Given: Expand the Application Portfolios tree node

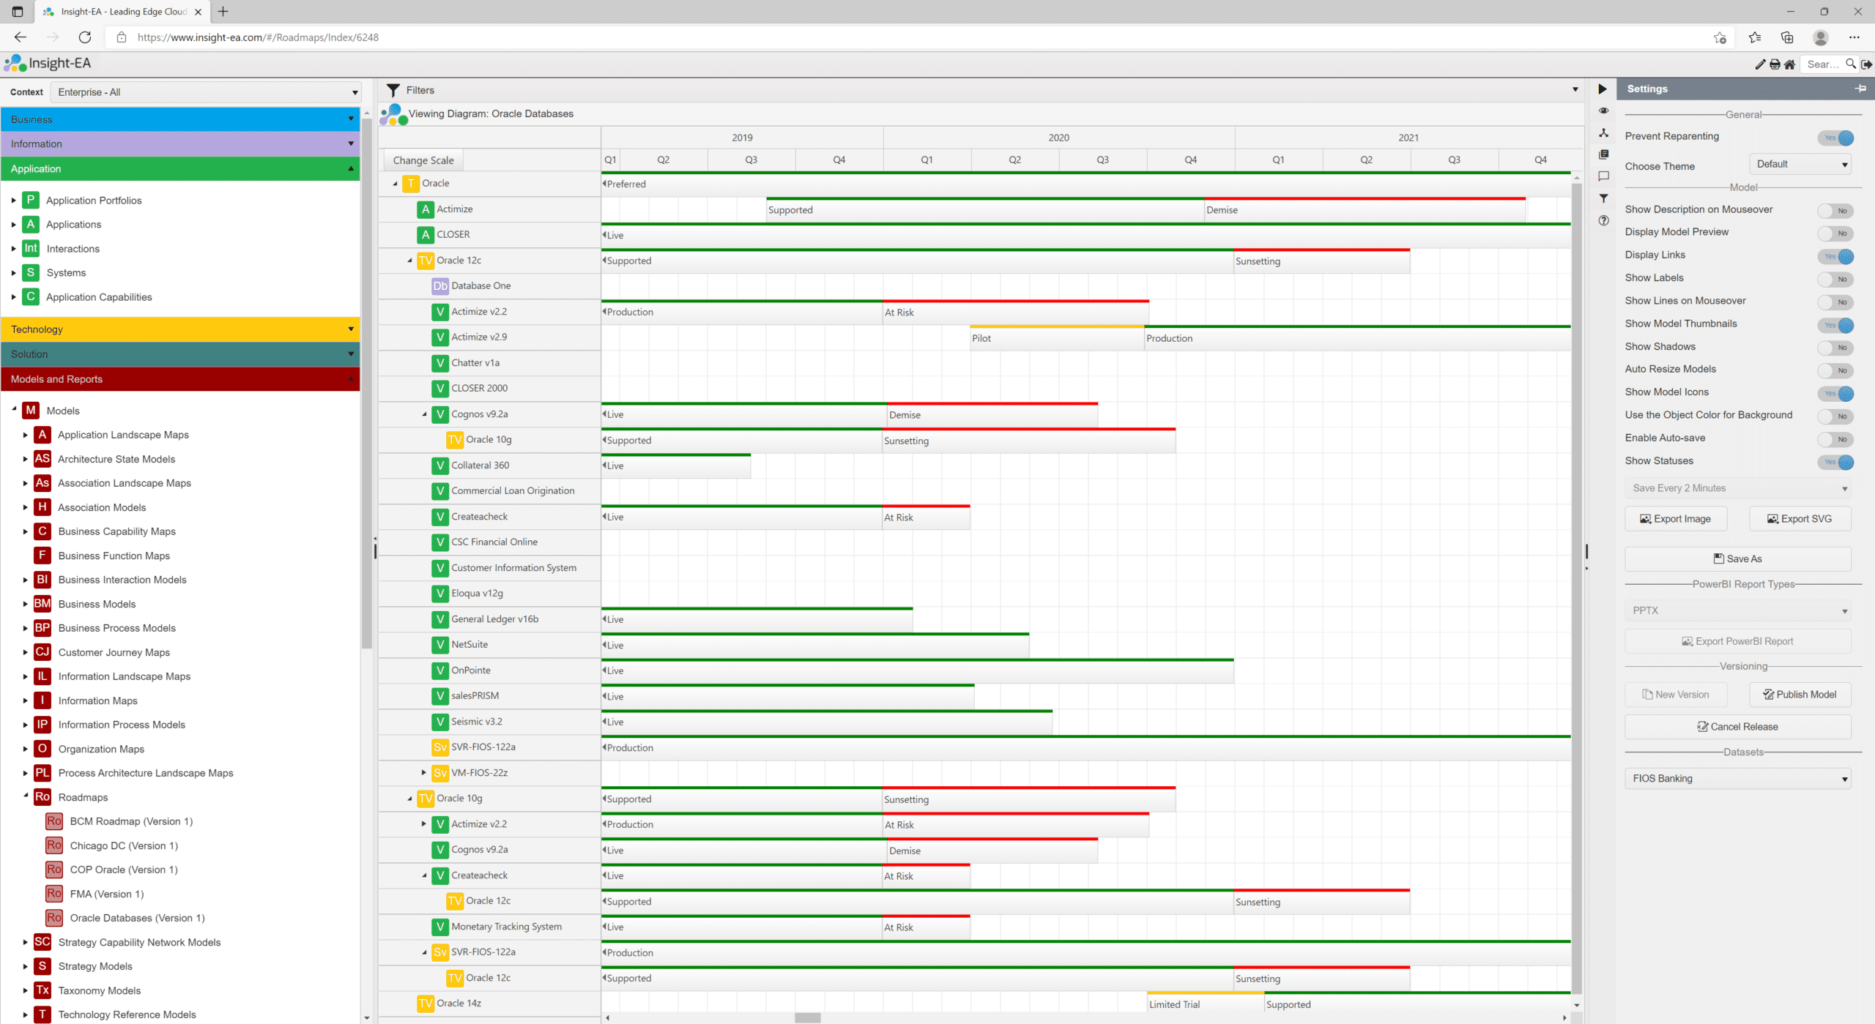Looking at the screenshot, I should pyautogui.click(x=13, y=201).
